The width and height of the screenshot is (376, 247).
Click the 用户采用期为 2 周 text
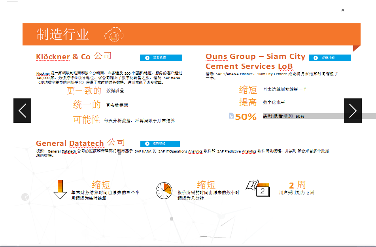297,192
